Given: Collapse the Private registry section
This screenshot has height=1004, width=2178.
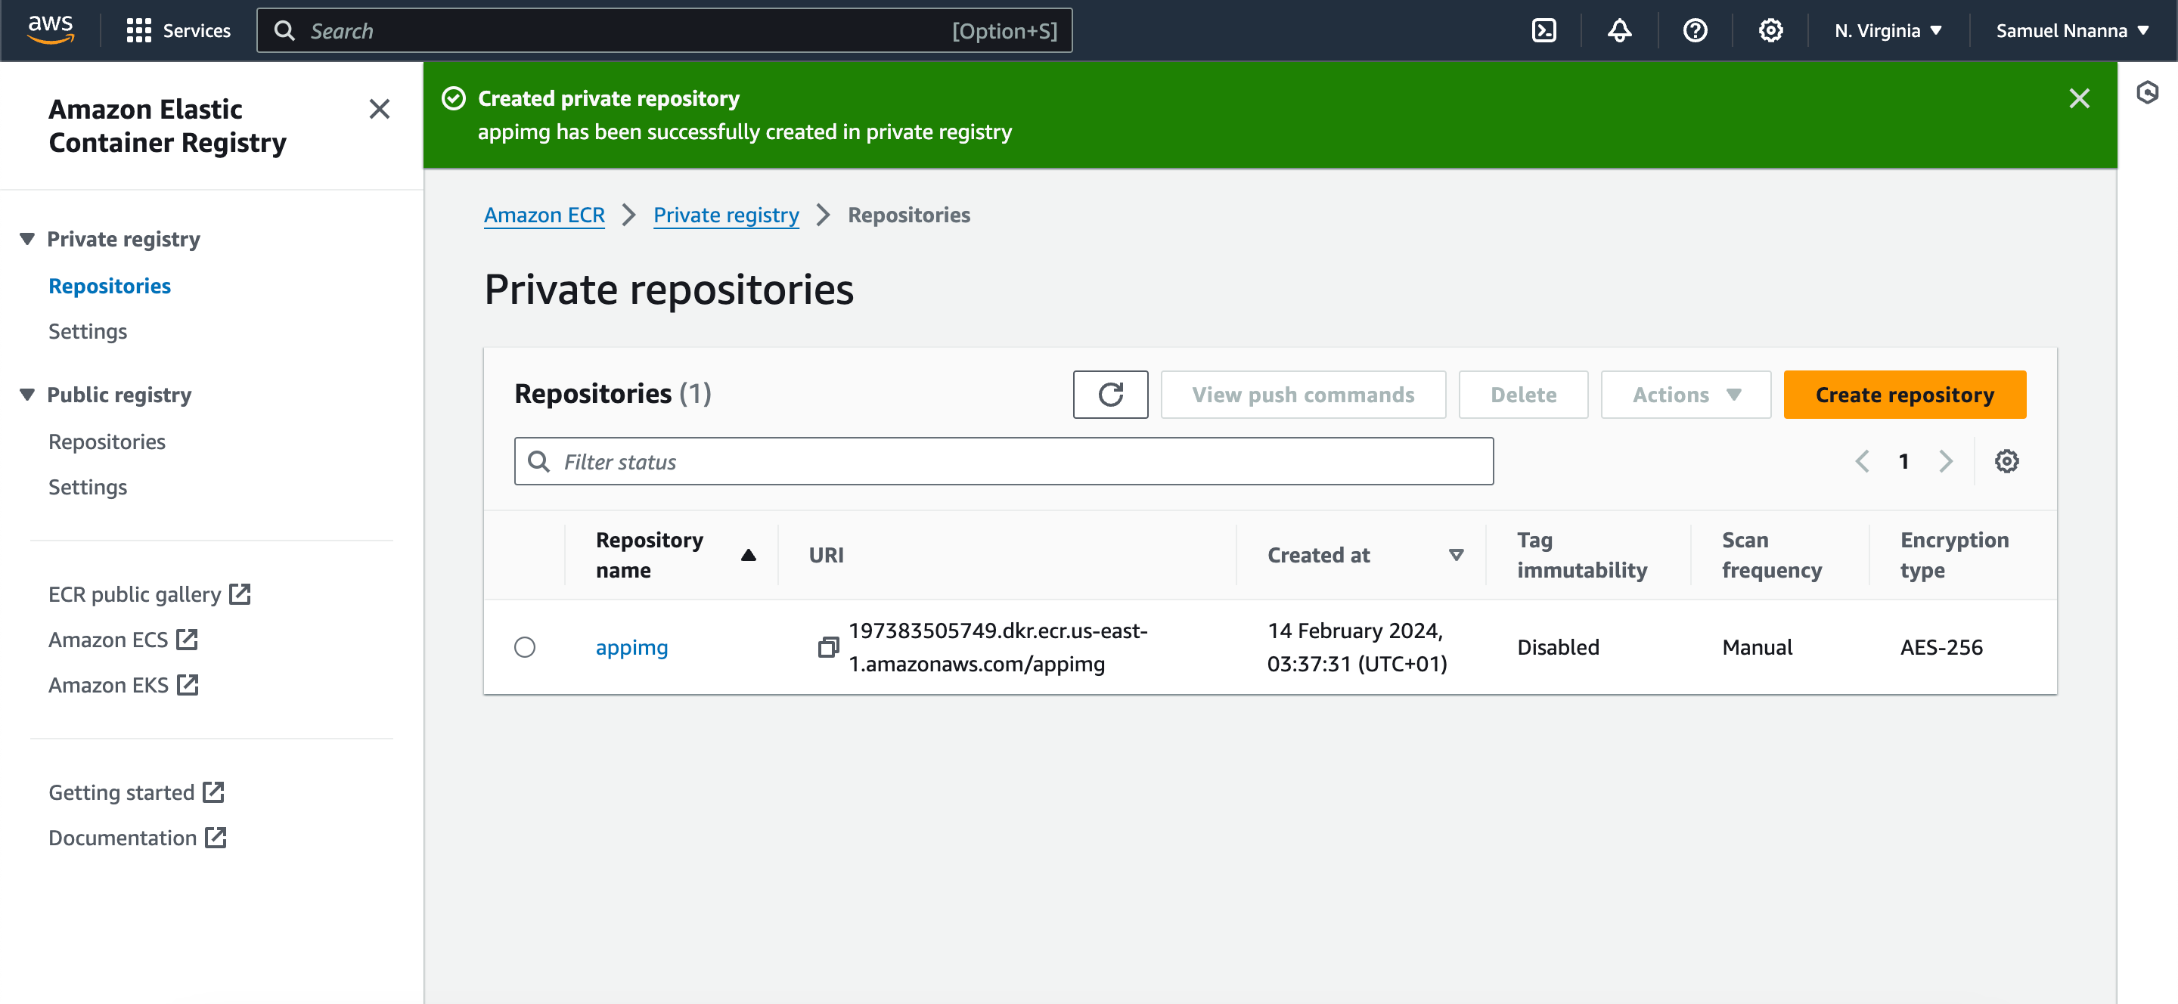Looking at the screenshot, I should (27, 239).
